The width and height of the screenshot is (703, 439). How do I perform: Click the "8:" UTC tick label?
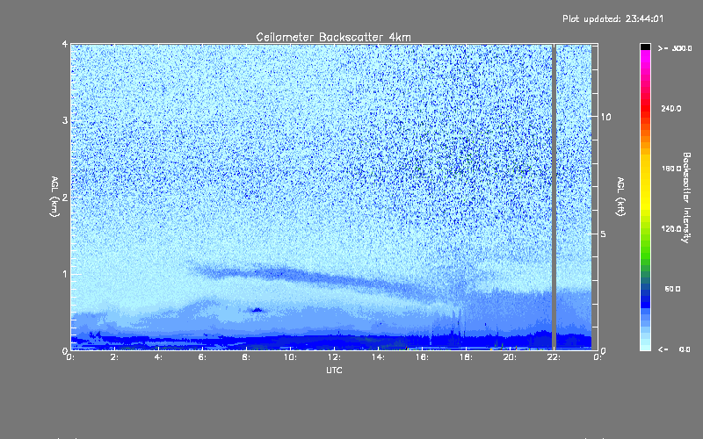click(x=246, y=357)
